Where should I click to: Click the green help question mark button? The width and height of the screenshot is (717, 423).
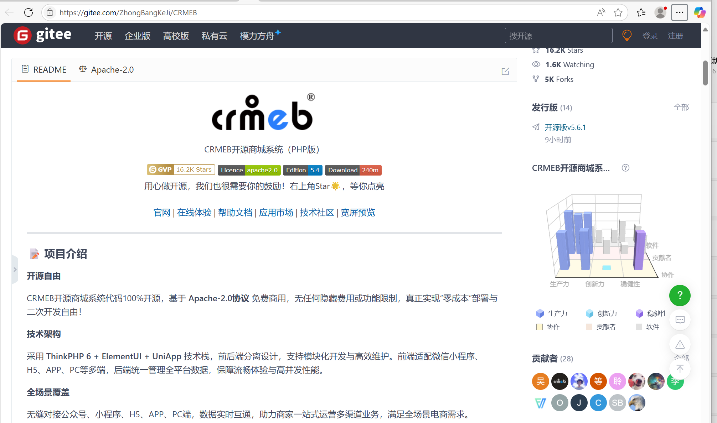[x=680, y=295]
